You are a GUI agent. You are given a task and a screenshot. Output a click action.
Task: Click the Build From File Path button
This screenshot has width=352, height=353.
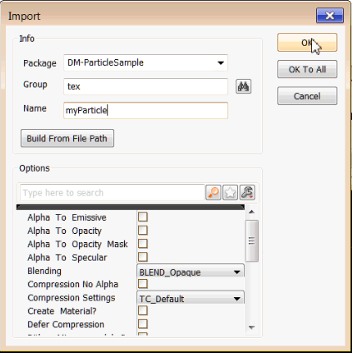67,138
